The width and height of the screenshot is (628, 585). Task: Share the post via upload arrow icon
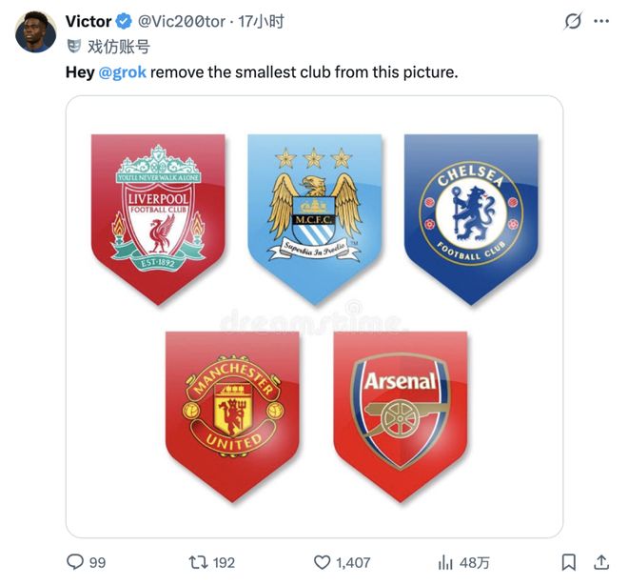pyautogui.click(x=601, y=562)
